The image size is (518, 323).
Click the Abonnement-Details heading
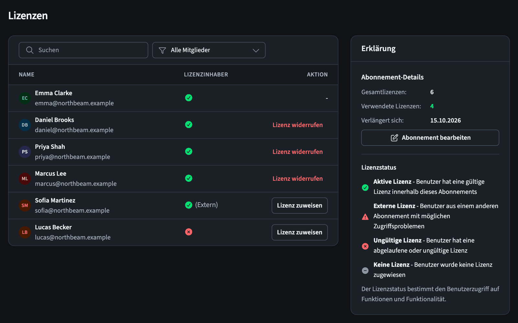392,77
